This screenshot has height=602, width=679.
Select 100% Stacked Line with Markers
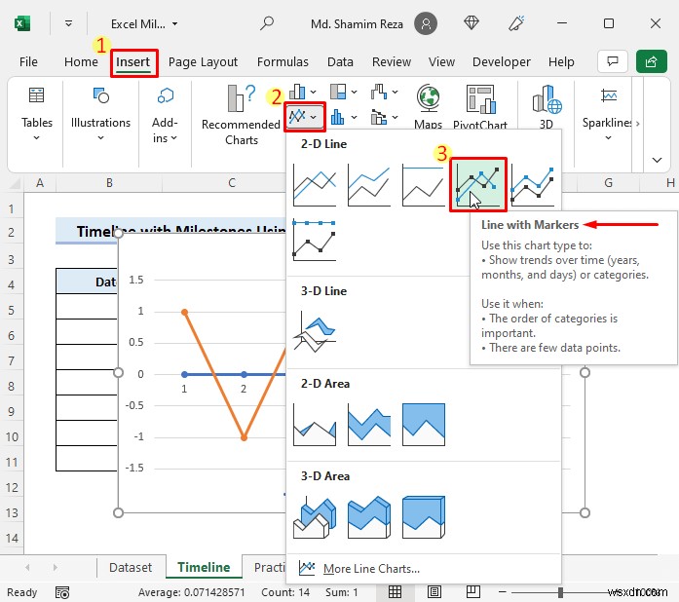tap(315, 240)
